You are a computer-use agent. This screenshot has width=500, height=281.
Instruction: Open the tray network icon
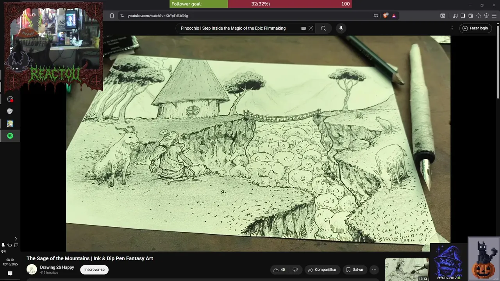coord(16,245)
